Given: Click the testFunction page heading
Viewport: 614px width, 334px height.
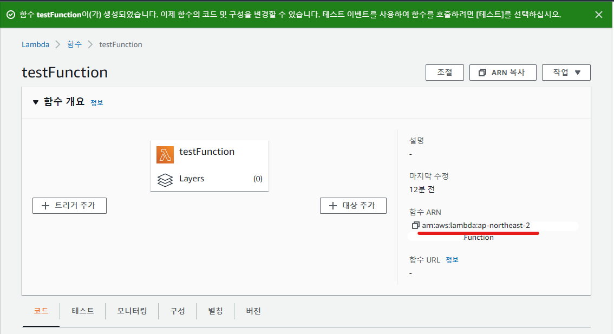Looking at the screenshot, I should pos(64,73).
